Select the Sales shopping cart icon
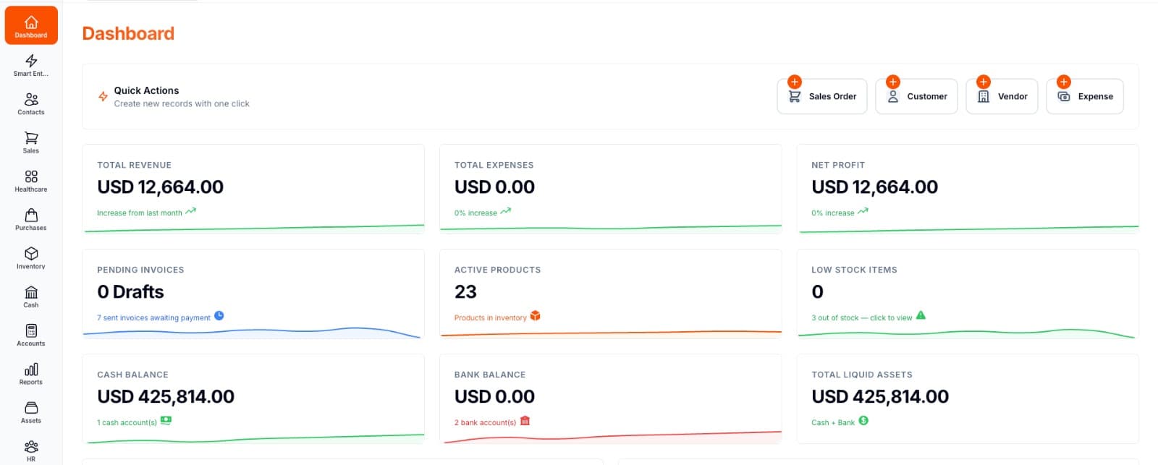The height and width of the screenshot is (465, 1158). (x=30, y=137)
